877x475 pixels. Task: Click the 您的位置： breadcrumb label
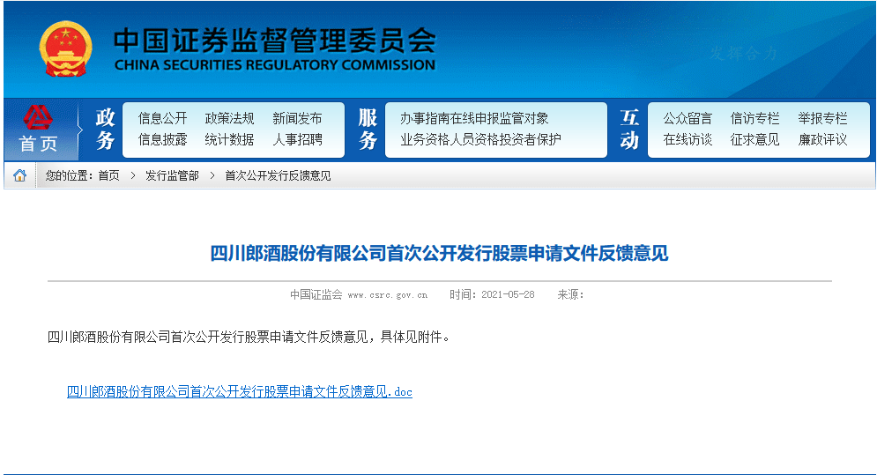(71, 175)
